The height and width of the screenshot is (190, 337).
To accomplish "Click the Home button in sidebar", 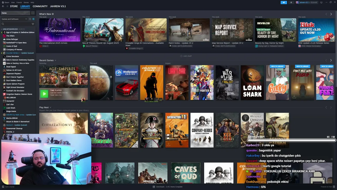I will click(15, 13).
